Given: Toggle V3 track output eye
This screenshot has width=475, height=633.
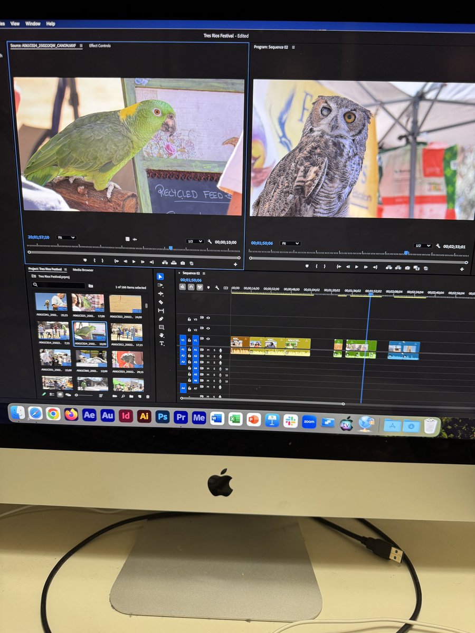Looking at the screenshot, I should pyautogui.click(x=208, y=319).
